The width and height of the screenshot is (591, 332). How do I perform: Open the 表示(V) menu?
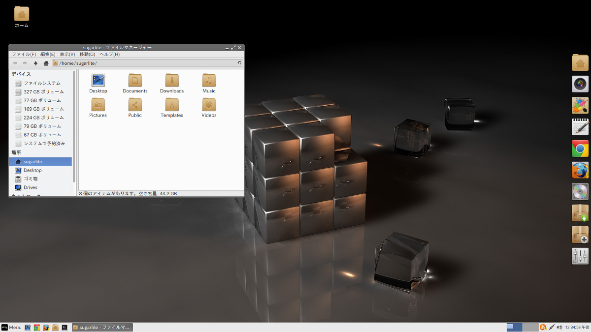tap(67, 54)
